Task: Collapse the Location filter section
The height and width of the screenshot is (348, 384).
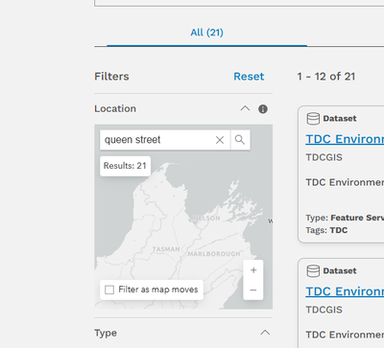Action: [245, 108]
